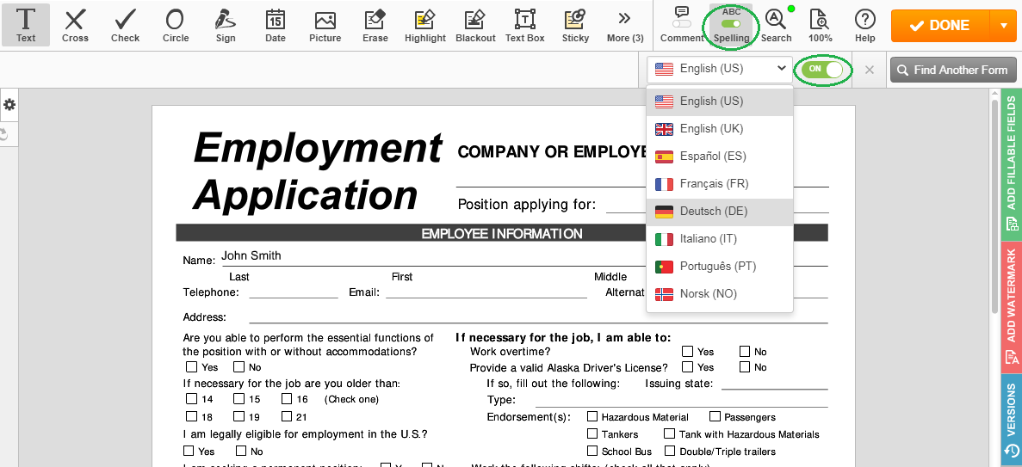This screenshot has width=1022, height=467.
Task: Close the spelling bar with X
Action: pyautogui.click(x=869, y=70)
